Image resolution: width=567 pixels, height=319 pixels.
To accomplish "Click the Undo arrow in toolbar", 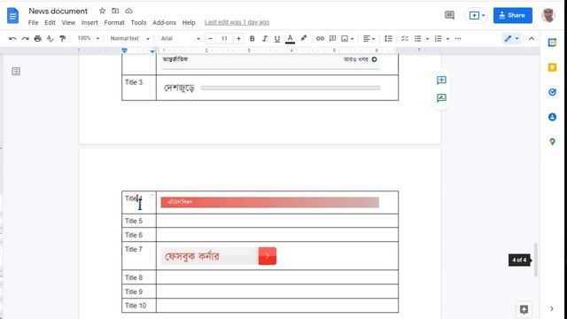I will tap(12, 38).
